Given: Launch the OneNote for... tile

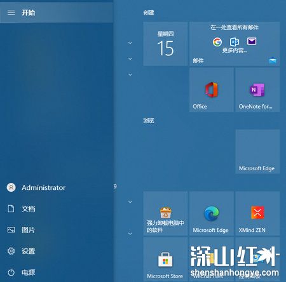Looking at the screenshot, I should 257,90.
